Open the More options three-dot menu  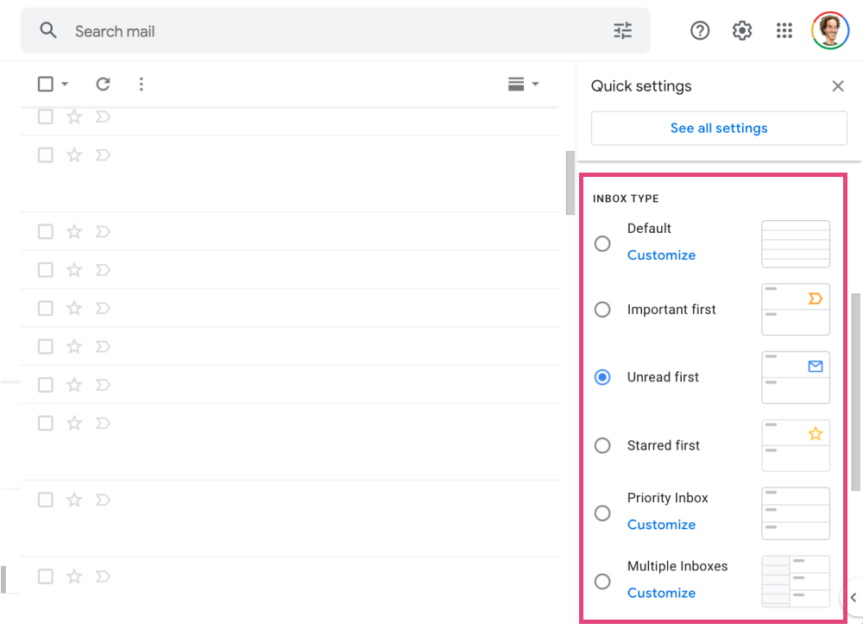pyautogui.click(x=142, y=84)
